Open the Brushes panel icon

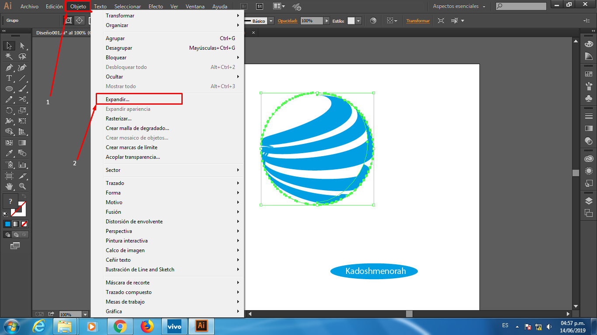[x=589, y=86]
